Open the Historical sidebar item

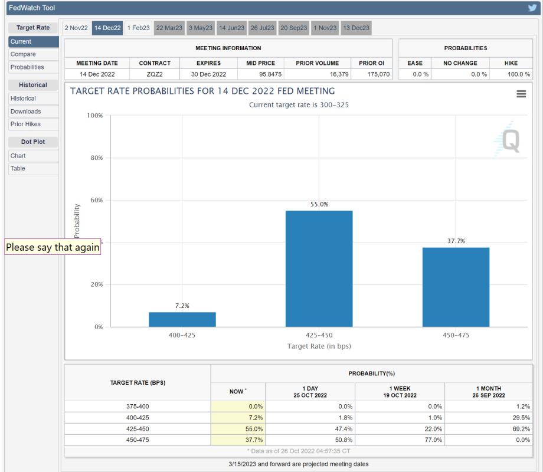pyautogui.click(x=24, y=99)
